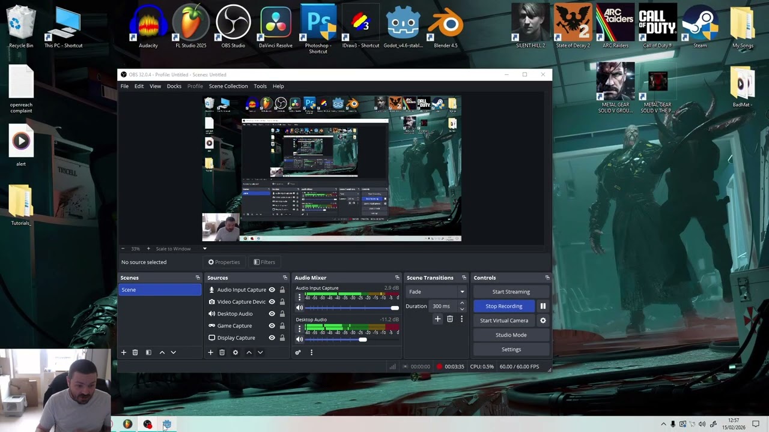Toggle visibility of the Display Capture source
Screen dimensions: 769x432
[x=272, y=338]
